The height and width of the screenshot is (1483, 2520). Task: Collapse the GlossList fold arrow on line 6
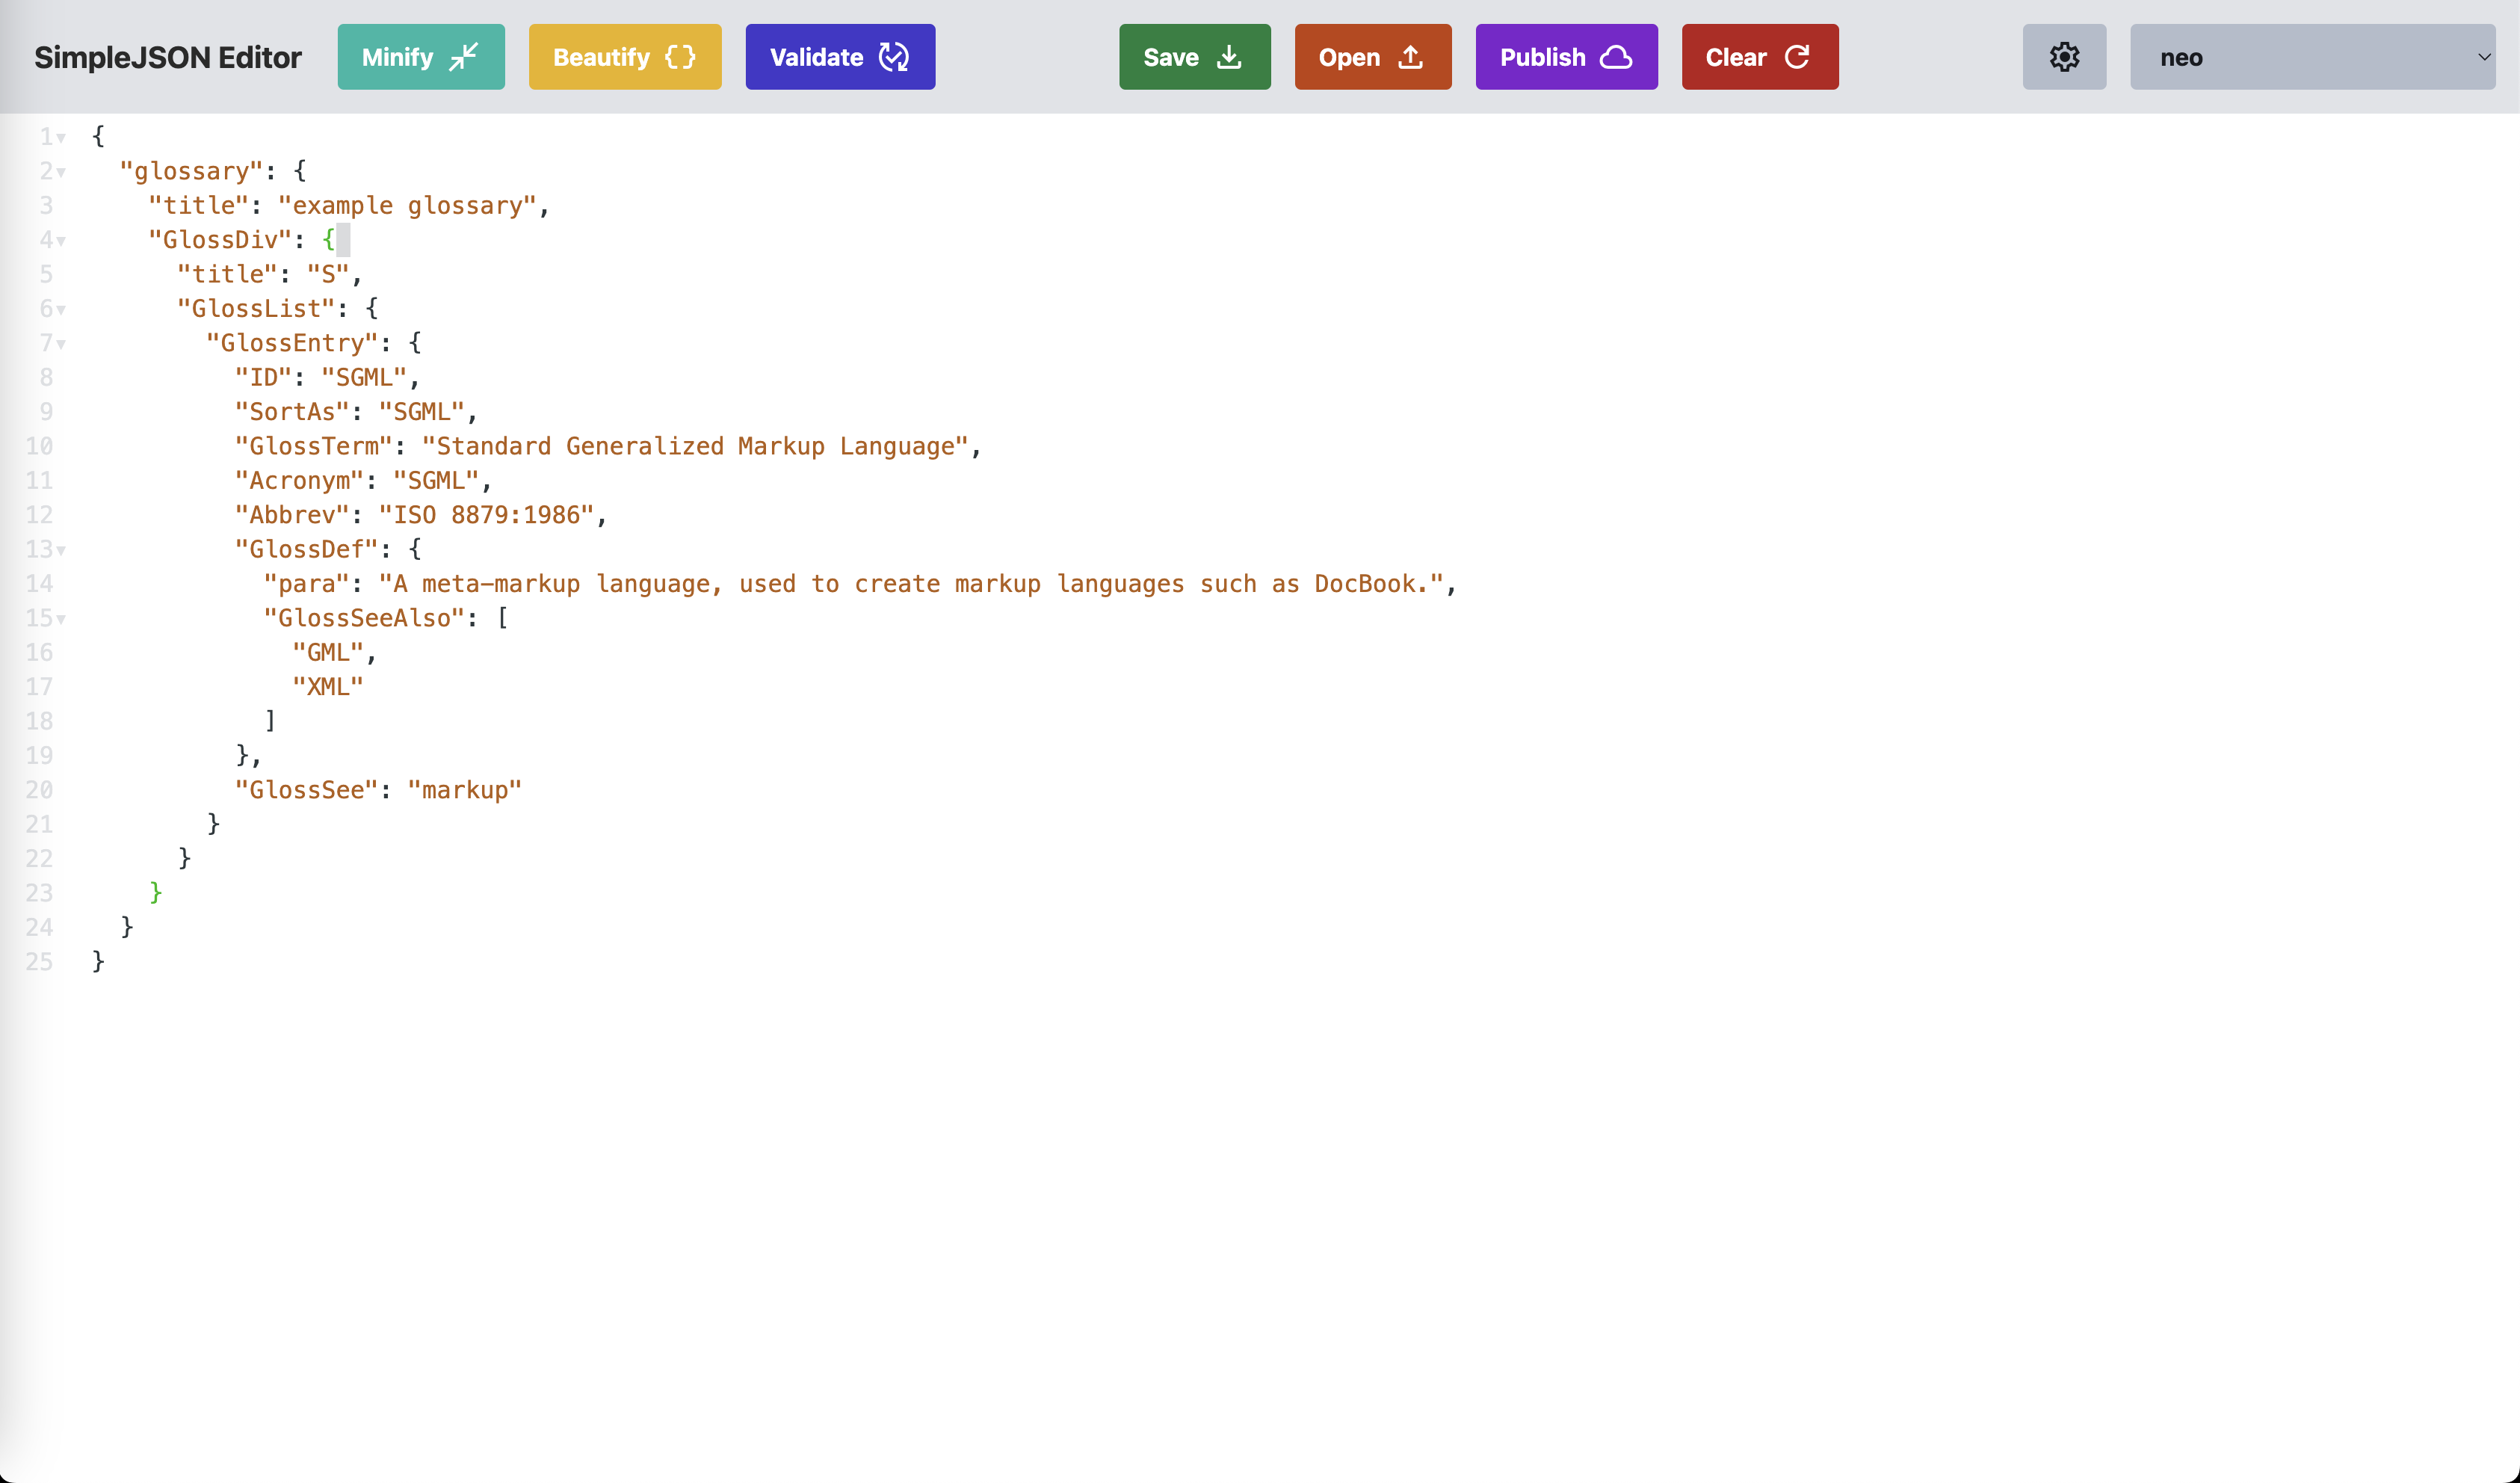point(61,310)
